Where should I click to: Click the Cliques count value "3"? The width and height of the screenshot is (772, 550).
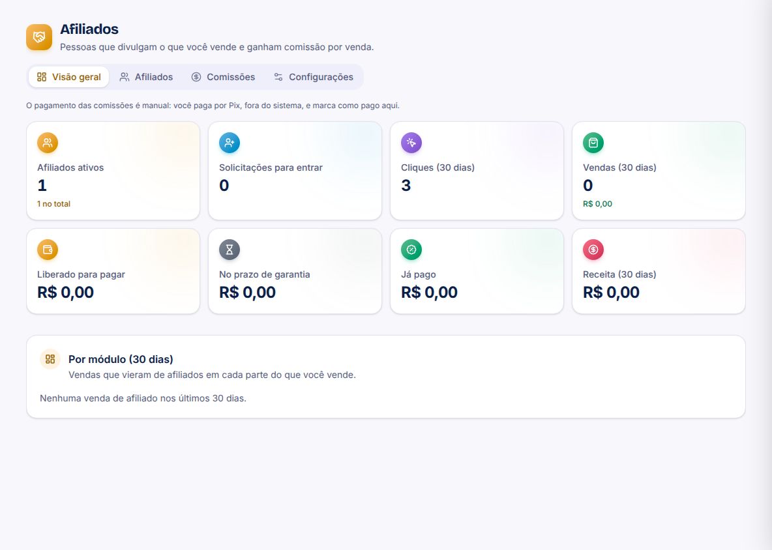[406, 186]
